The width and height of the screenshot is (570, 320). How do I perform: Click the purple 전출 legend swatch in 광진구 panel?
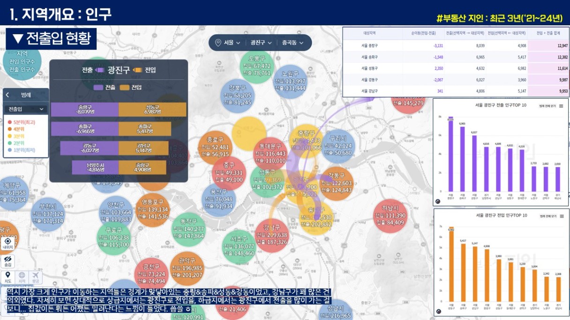pos(98,87)
